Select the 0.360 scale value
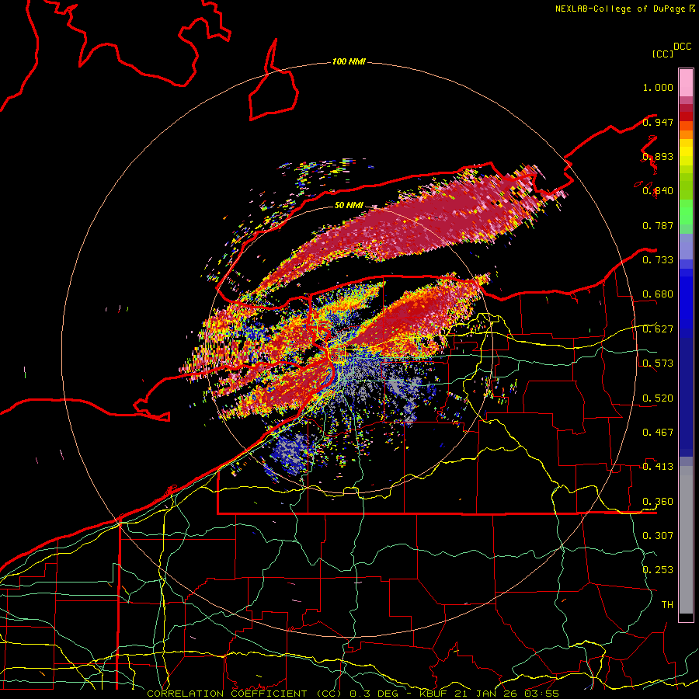 658,502
